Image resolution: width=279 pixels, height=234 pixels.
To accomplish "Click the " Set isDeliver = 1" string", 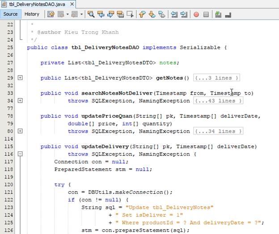I will click(x=149, y=215).
